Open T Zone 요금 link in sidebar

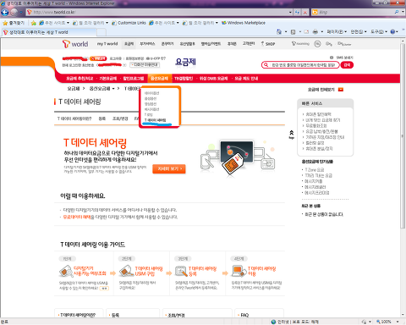point(315,170)
